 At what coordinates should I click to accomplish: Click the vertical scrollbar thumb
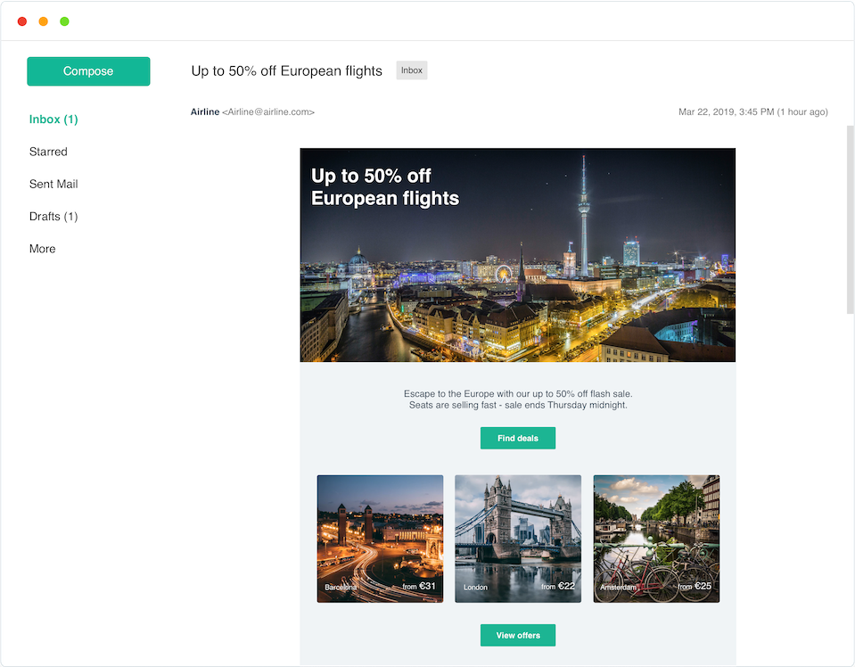point(850,219)
